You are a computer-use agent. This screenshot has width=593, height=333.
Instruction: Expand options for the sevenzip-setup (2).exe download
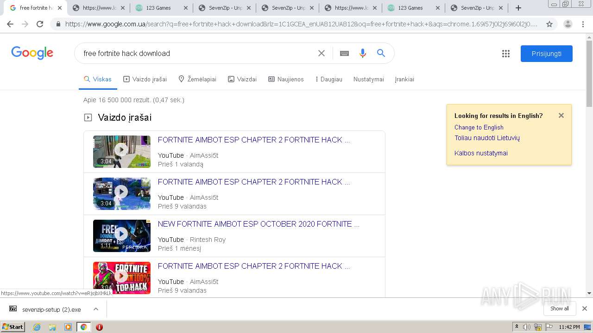(96, 309)
